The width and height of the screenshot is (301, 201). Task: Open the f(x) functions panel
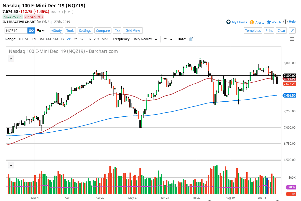[x=117, y=30]
